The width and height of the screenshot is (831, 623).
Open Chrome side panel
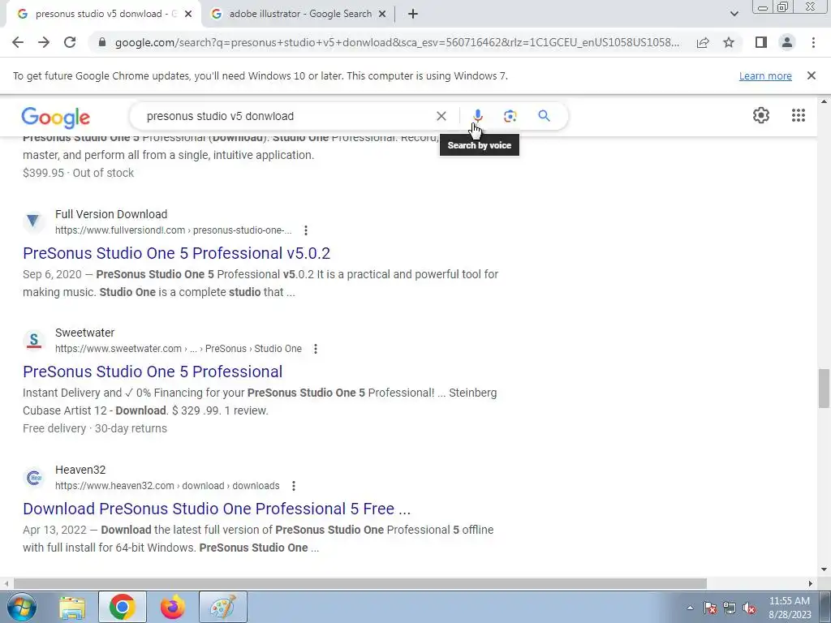(x=761, y=42)
